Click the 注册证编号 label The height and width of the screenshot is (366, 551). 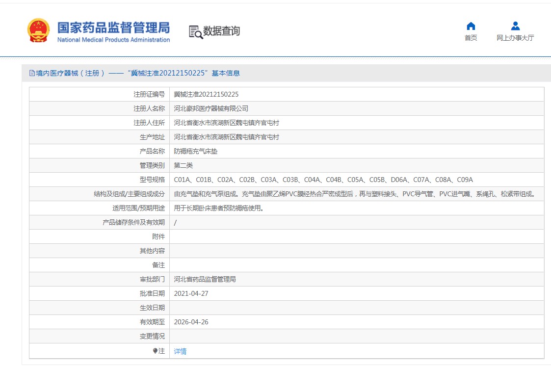[149, 95]
